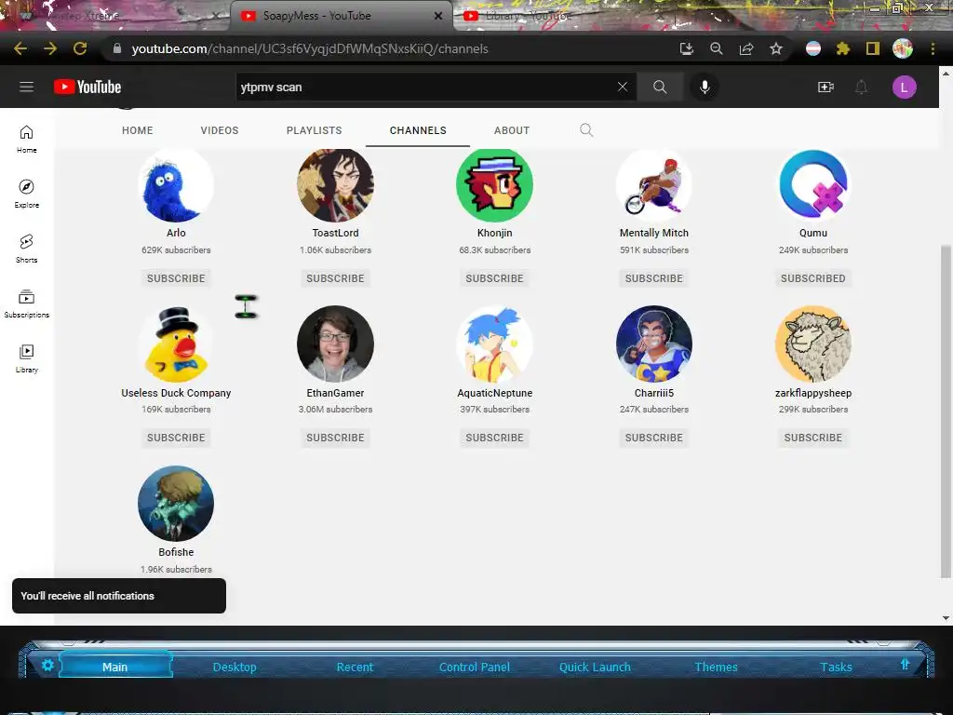This screenshot has width=953, height=715.
Task: Open Chrome three-dot menu
Action: (933, 48)
